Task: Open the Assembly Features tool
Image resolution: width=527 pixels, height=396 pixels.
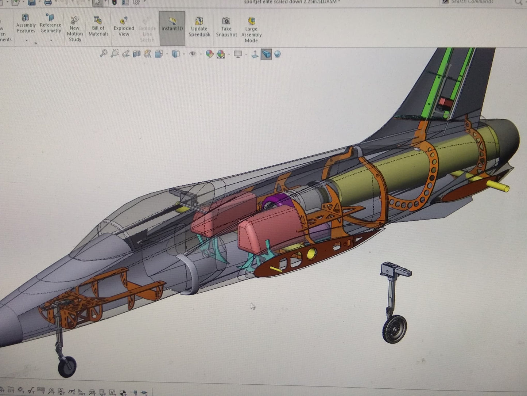Action: [x=26, y=23]
